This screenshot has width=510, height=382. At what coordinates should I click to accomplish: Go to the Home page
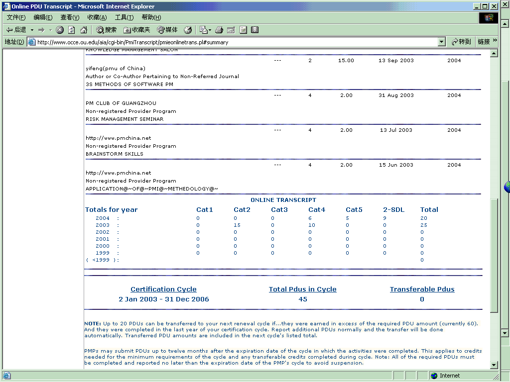tap(84, 30)
